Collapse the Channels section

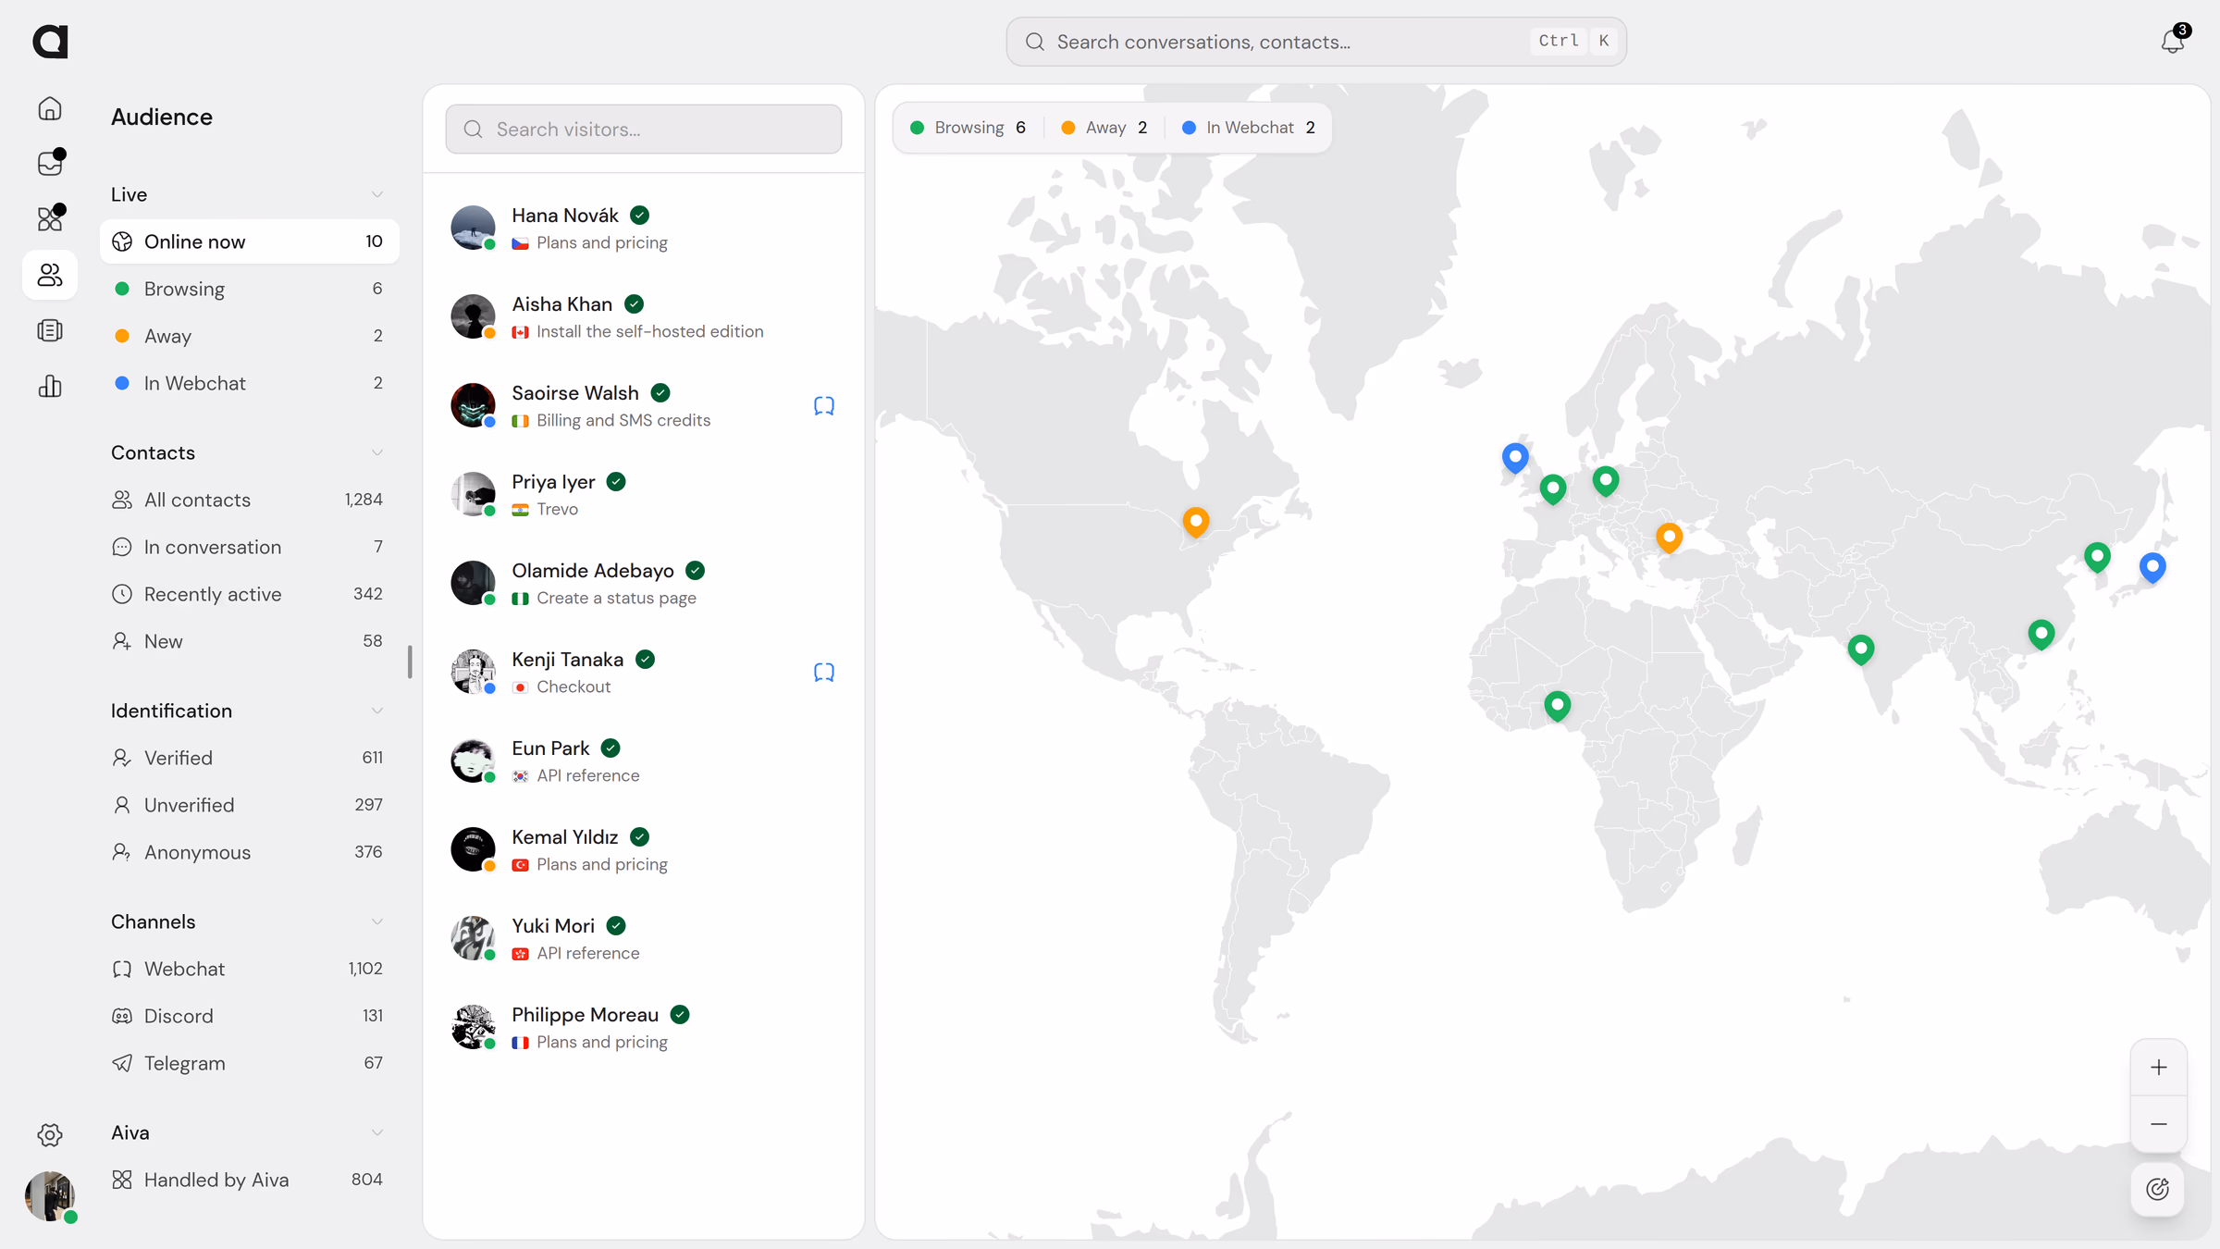[x=377, y=921]
